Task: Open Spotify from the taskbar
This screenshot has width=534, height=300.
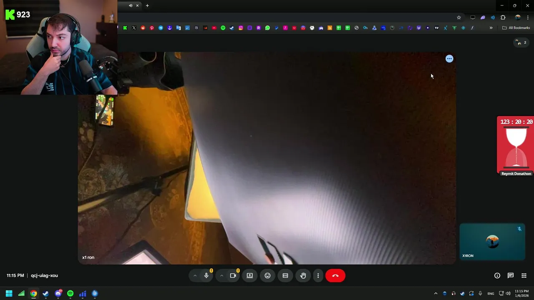Action: coord(70,293)
